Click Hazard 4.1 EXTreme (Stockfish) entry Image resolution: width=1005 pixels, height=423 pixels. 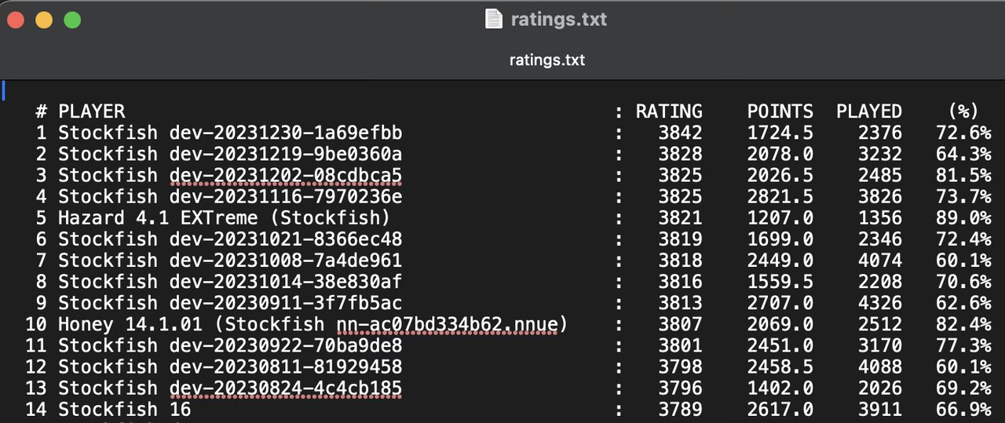(225, 217)
